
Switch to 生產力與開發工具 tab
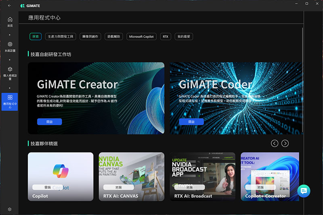(x=61, y=37)
